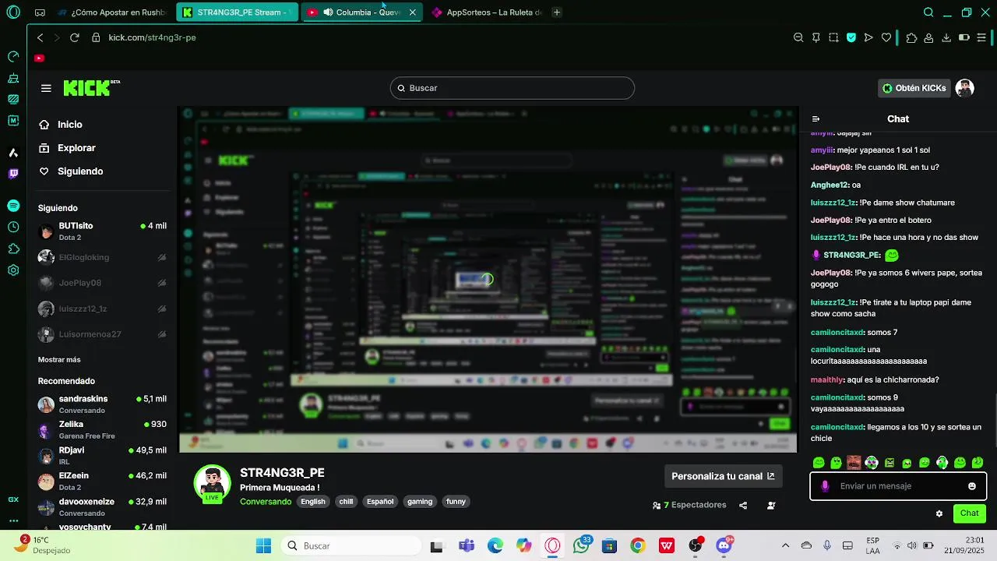997x561 pixels.
Task: Open Windows Start menu
Action: (264, 546)
